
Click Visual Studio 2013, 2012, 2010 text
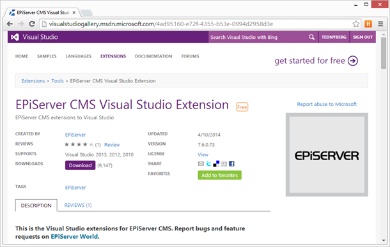pyautogui.click(x=99, y=154)
